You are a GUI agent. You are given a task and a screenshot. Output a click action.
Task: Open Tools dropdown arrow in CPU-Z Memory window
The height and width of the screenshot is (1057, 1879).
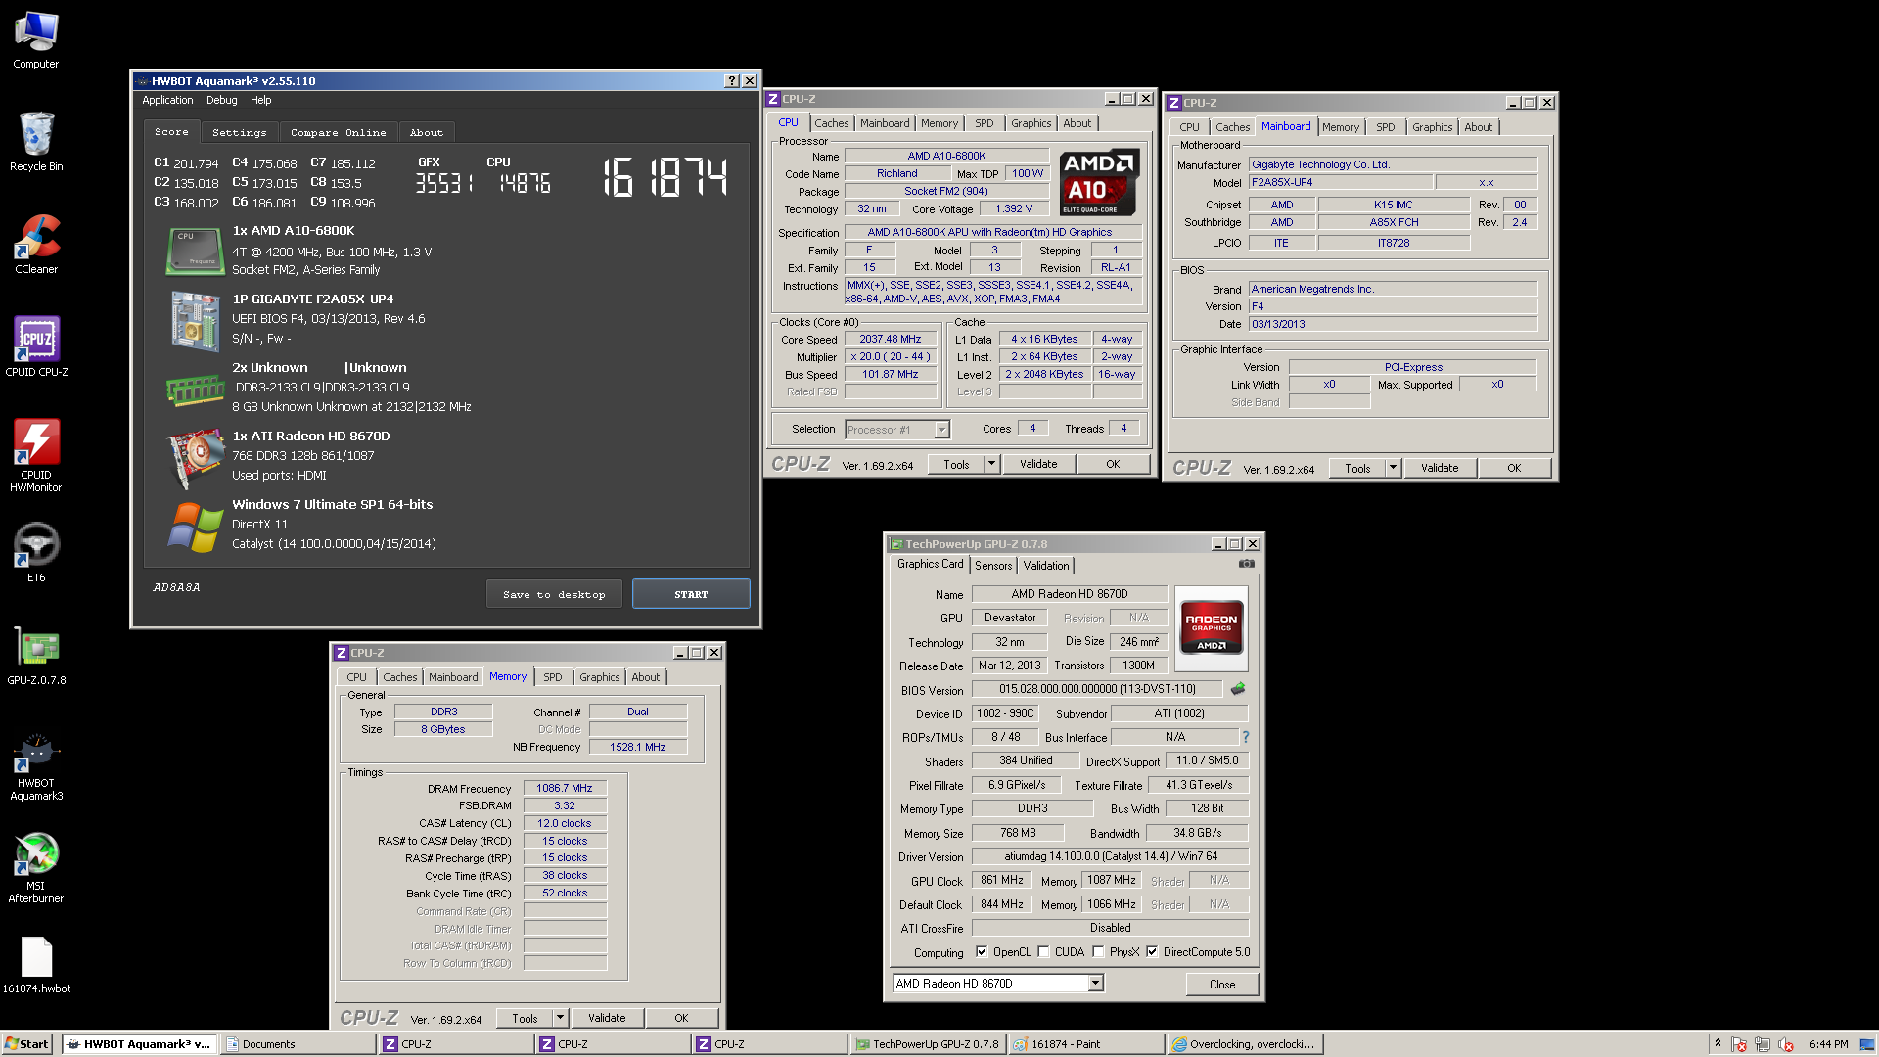560,1018
